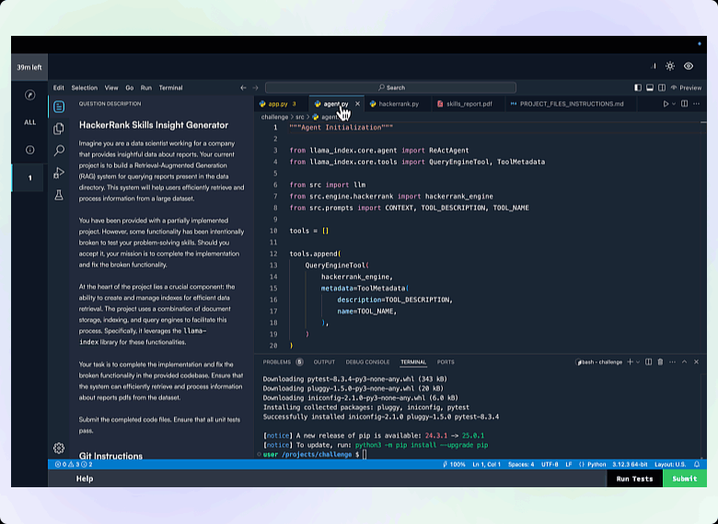Image resolution: width=718 pixels, height=524 pixels.
Task: Change end of line via 'LF'
Action: [x=569, y=464]
